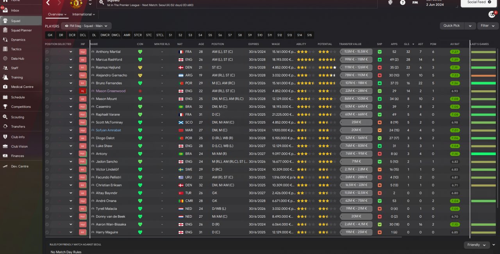Screen dimensions: 500x254
Task: Select the STC position slot
Action: [x=149, y=35]
